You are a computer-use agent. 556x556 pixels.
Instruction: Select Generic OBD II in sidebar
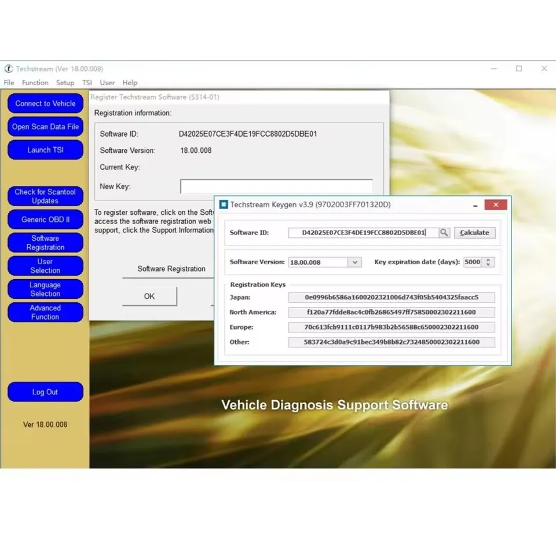45,220
